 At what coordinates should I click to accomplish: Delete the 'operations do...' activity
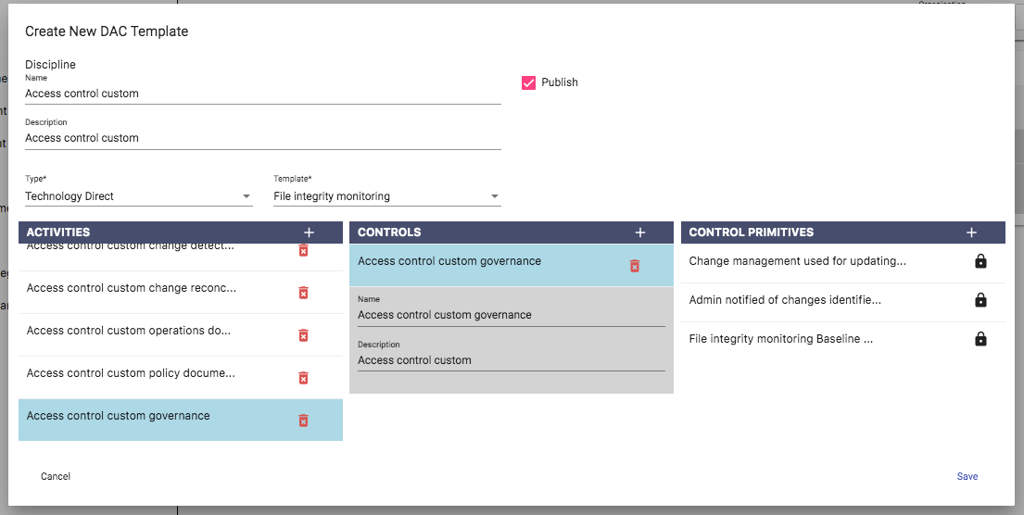click(x=303, y=335)
